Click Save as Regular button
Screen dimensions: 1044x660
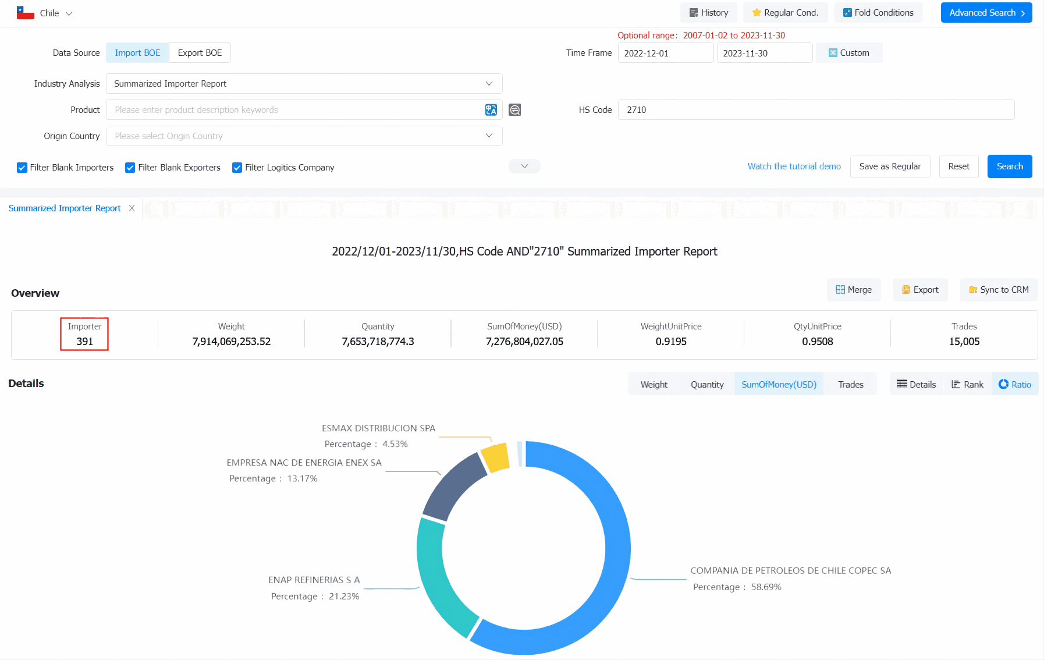pyautogui.click(x=890, y=166)
